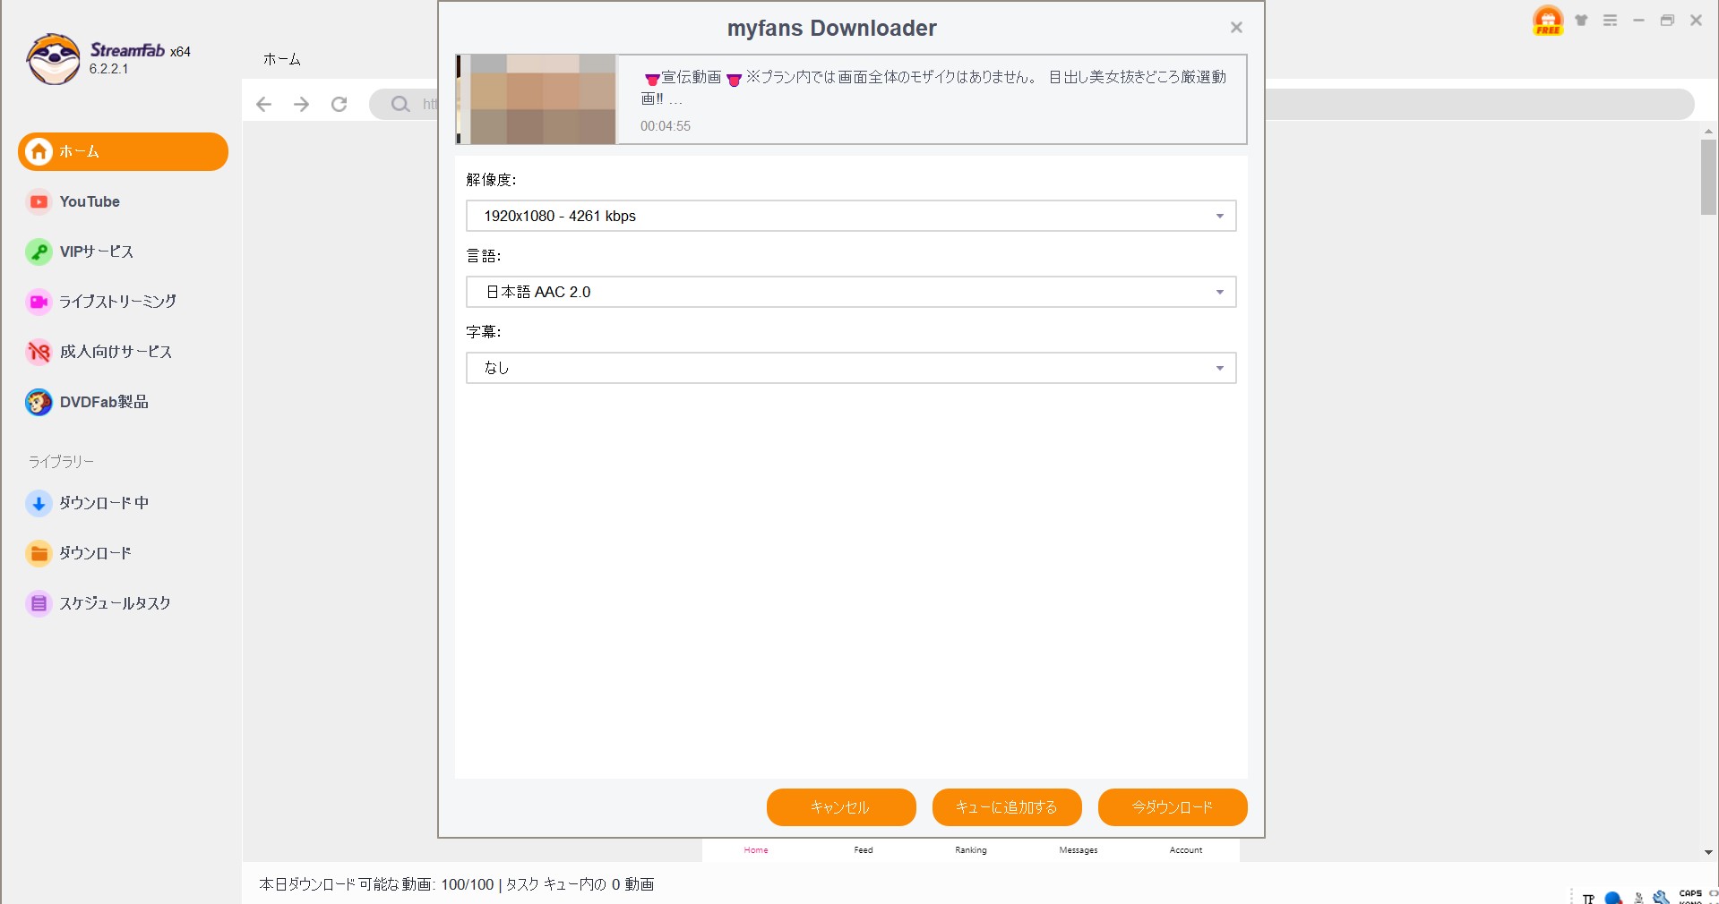Click the ライブラリー section header
Screen dimensions: 1719x904
tap(61, 462)
